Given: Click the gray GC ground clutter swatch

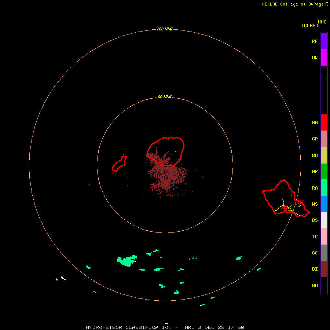Looking at the screenshot, I should click(324, 253).
